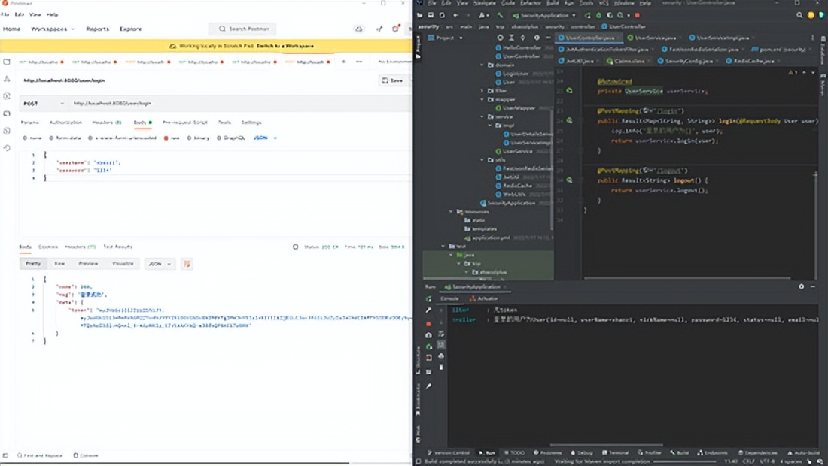Expand the filter folder in Project tree

pos(483,91)
